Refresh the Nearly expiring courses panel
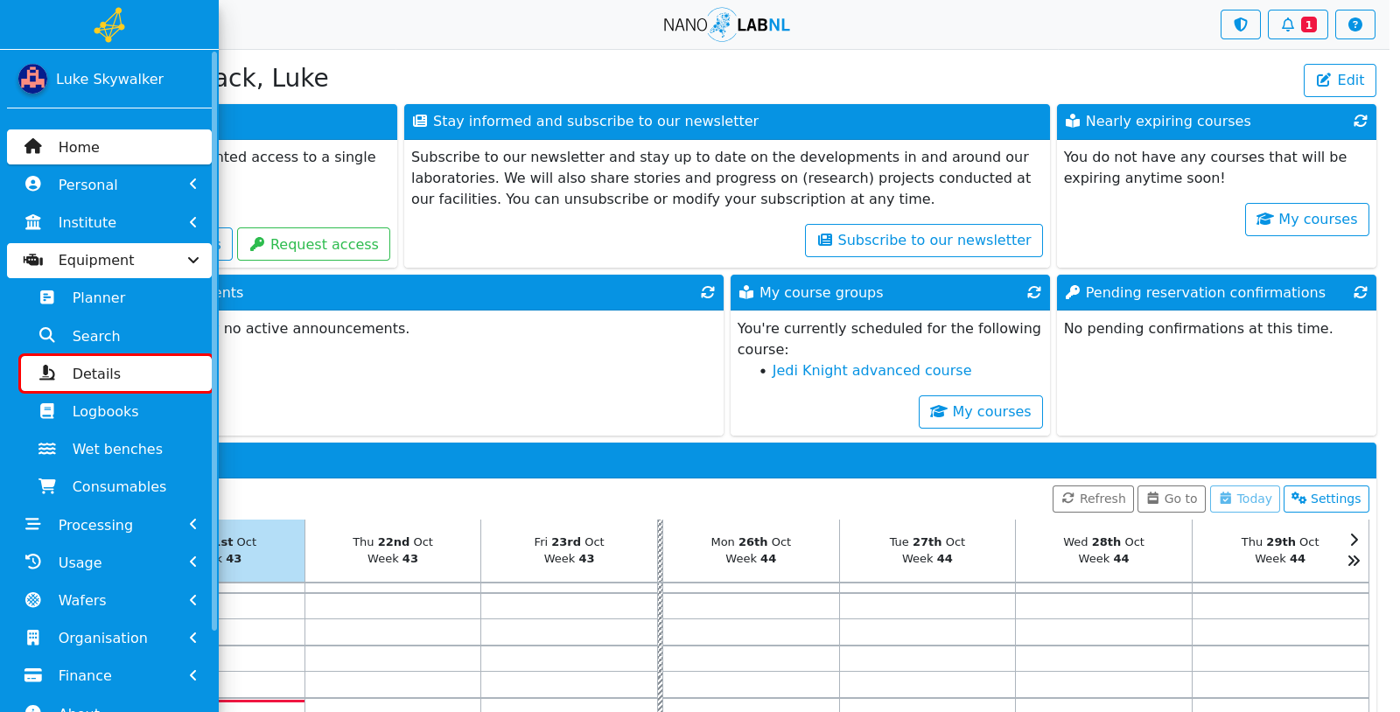 (1361, 121)
